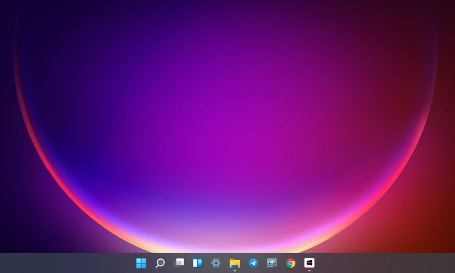Open Chrome to start browsing the web
This screenshot has height=273, width=455.
(x=290, y=263)
